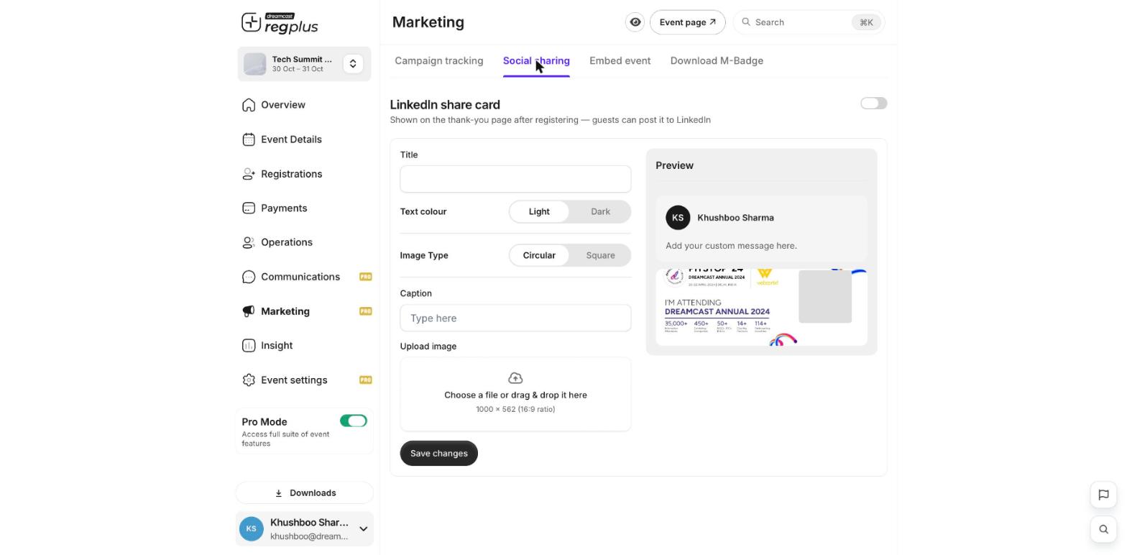The height and width of the screenshot is (555, 1127).
Task: Click the Caption Type here field
Action: coord(515,318)
